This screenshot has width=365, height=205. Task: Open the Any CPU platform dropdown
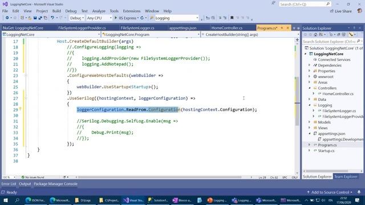pos(99,18)
